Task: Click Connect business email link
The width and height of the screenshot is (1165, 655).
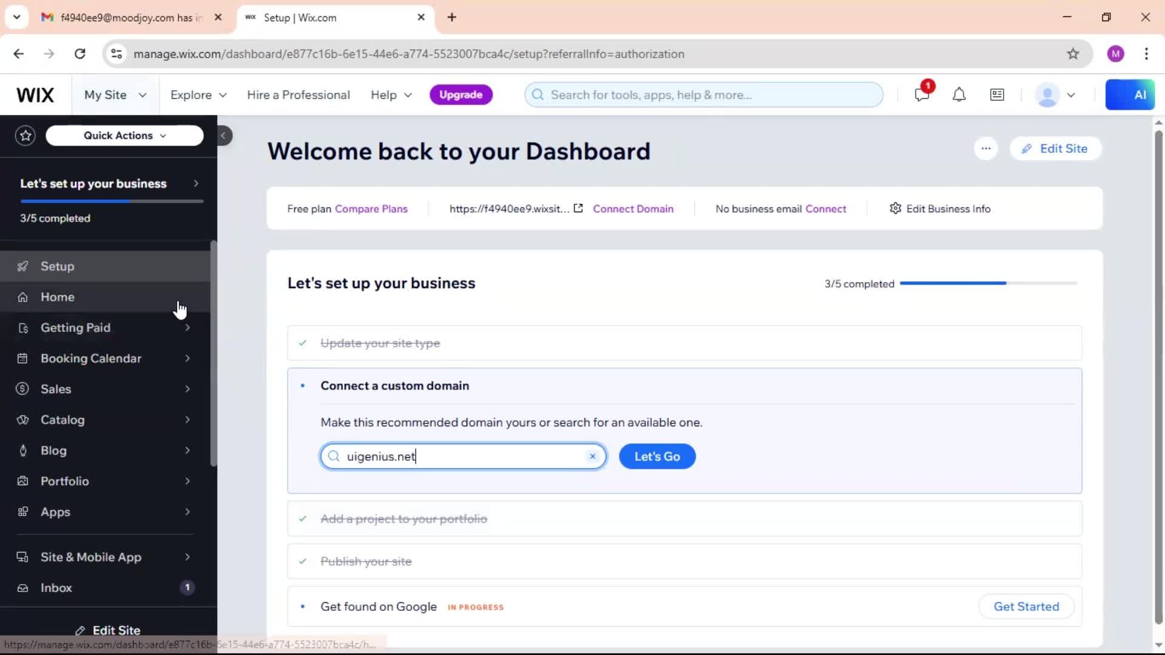Action: pos(825,209)
